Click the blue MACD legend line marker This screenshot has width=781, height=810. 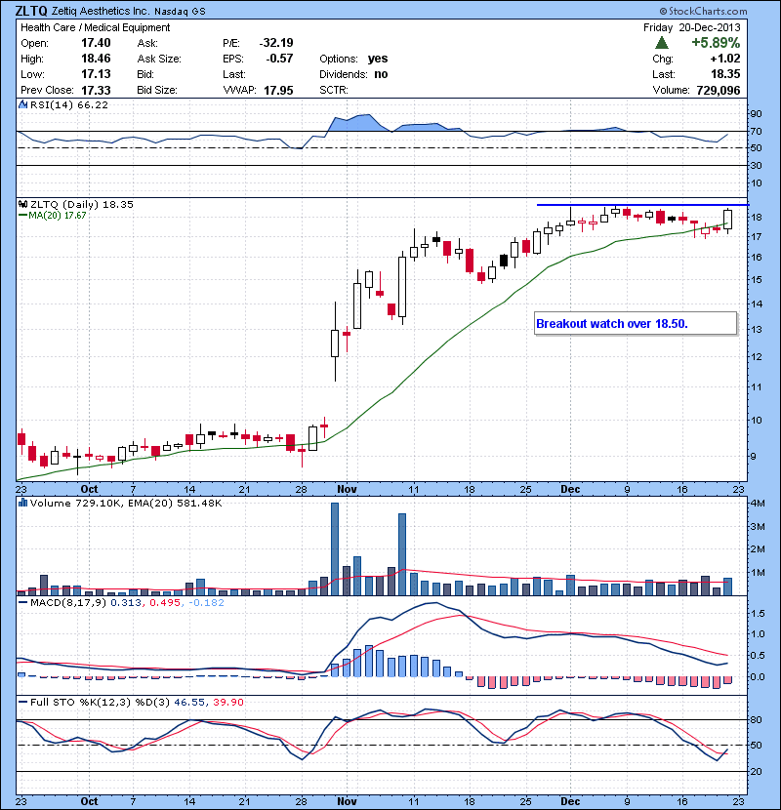(x=22, y=603)
